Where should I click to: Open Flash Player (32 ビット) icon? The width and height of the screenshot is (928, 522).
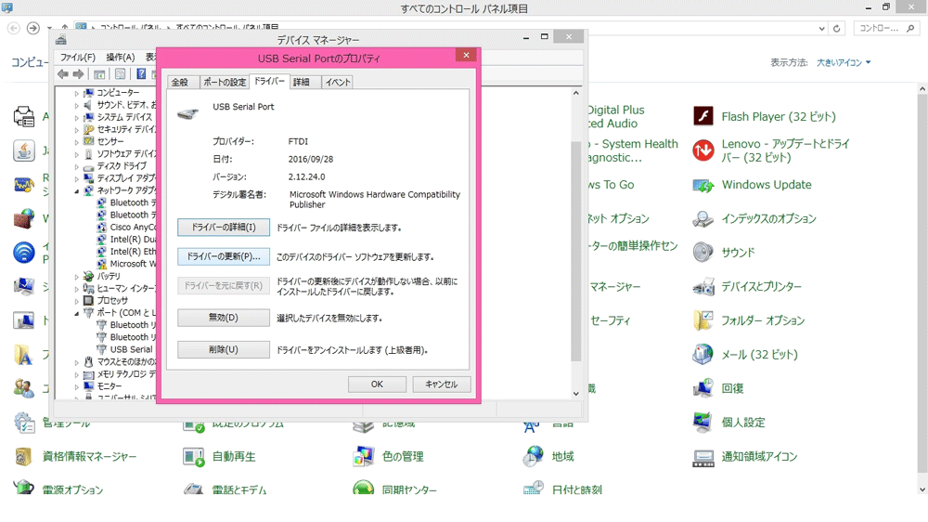pos(703,116)
